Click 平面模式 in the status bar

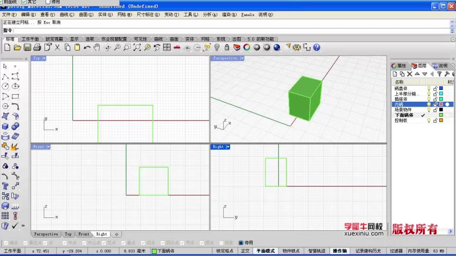tap(266, 251)
